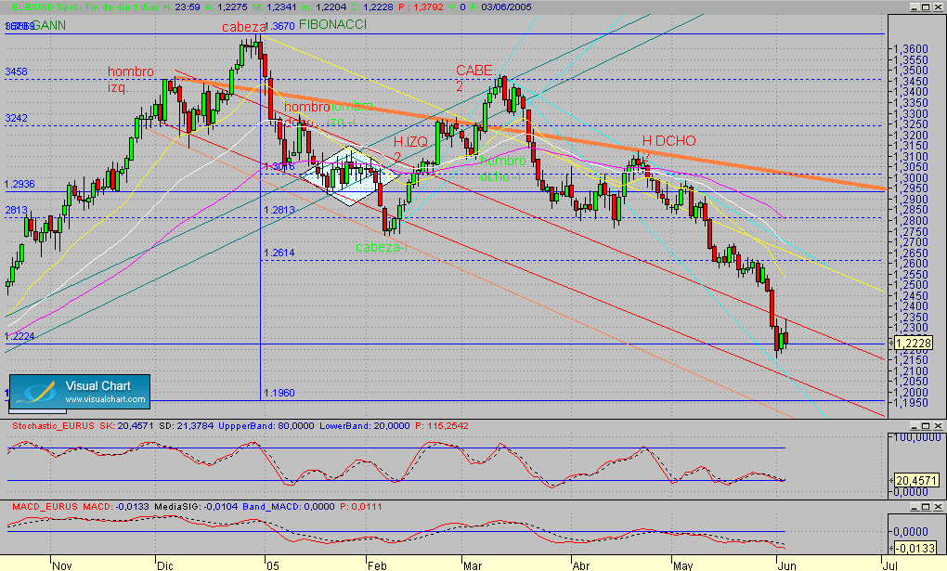The width and height of the screenshot is (947, 571).
Task: Click the MediaSIG: -0,0104 value
Action: (x=196, y=506)
